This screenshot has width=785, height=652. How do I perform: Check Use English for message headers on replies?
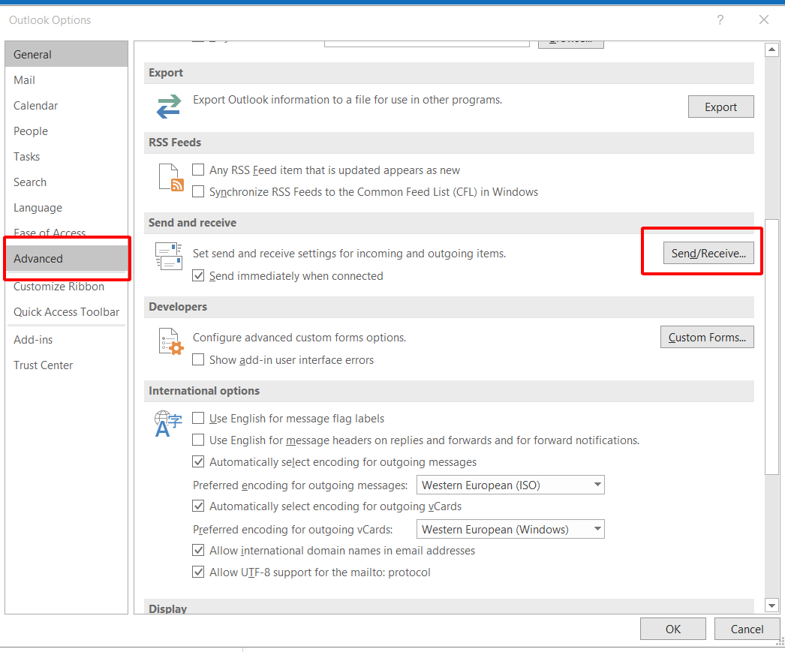click(x=198, y=440)
